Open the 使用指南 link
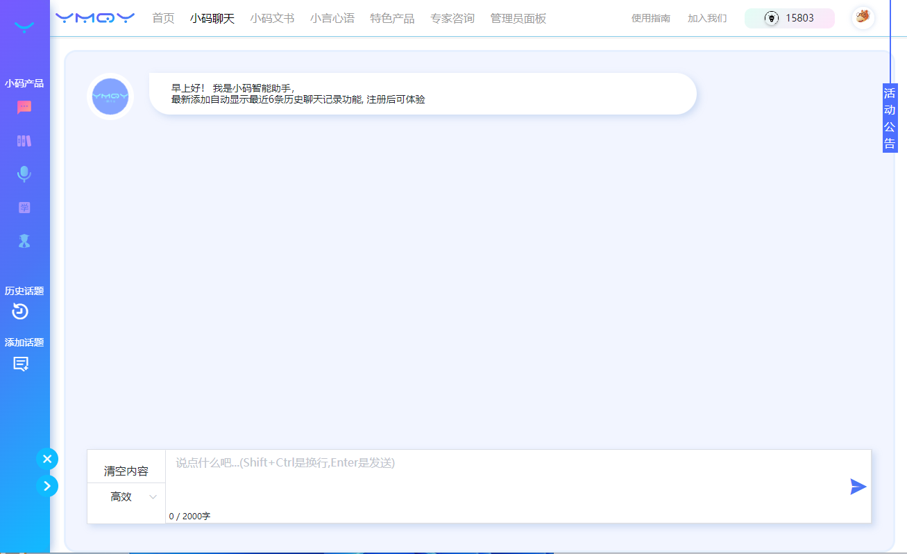The width and height of the screenshot is (907, 554). tap(651, 18)
